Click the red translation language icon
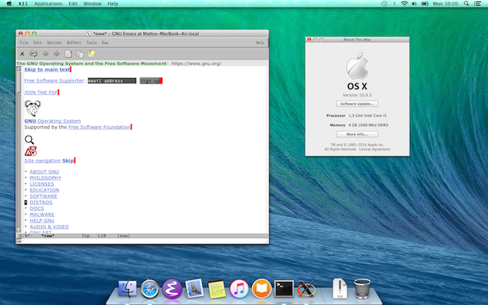This screenshot has height=305, width=488. [31, 151]
